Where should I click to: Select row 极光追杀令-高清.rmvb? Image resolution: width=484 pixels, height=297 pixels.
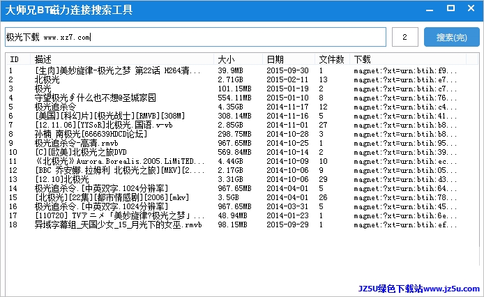tap(242, 143)
